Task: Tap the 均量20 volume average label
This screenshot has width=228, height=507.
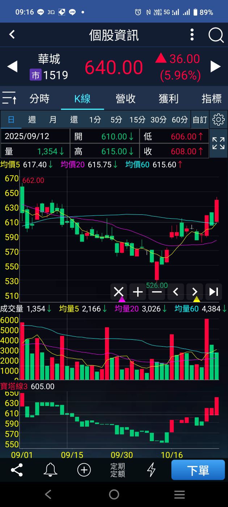Action: (127, 309)
